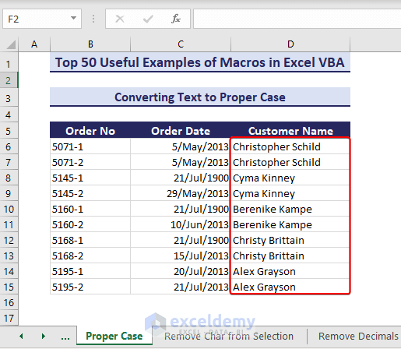401x349 pixels.
Task: Select Christy Brittain in row 12
Action: click(290, 240)
